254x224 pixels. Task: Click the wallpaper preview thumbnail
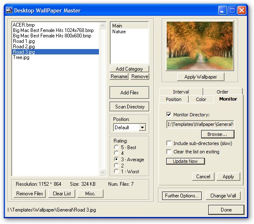pos(200,46)
